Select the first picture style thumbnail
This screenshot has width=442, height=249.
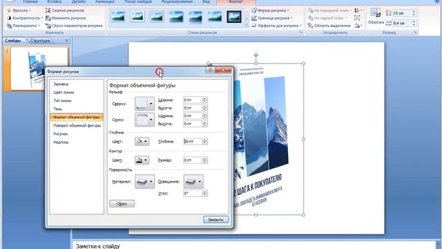[118, 17]
